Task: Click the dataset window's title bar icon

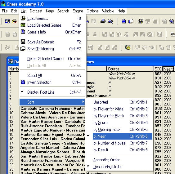Action: (11, 61)
